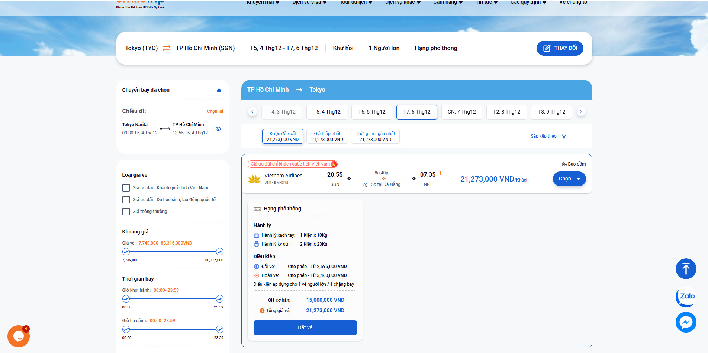
Task: Check 'Giá ưu đãi - Khách quốc tịch Việt Nam'
Action: tap(126, 188)
